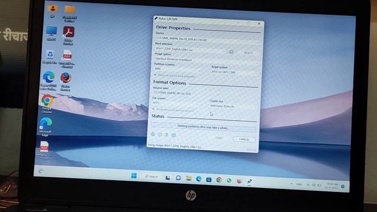The height and width of the screenshot is (212, 377).
Task: Open Adobe Acrobat desktop shortcut
Action: (68, 35)
